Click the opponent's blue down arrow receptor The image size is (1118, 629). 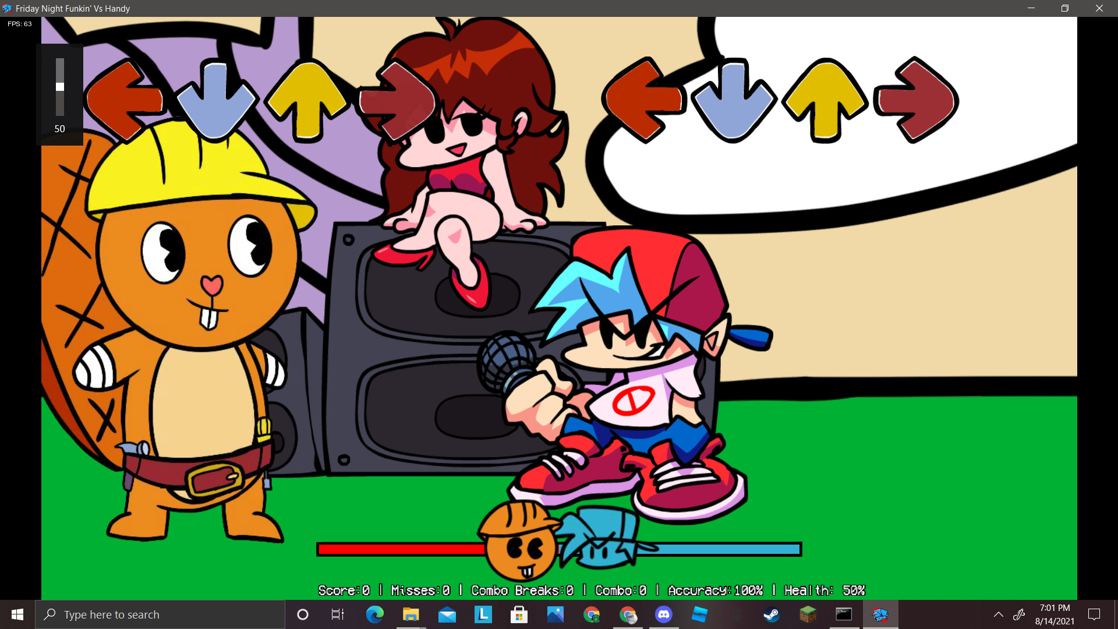click(x=215, y=100)
